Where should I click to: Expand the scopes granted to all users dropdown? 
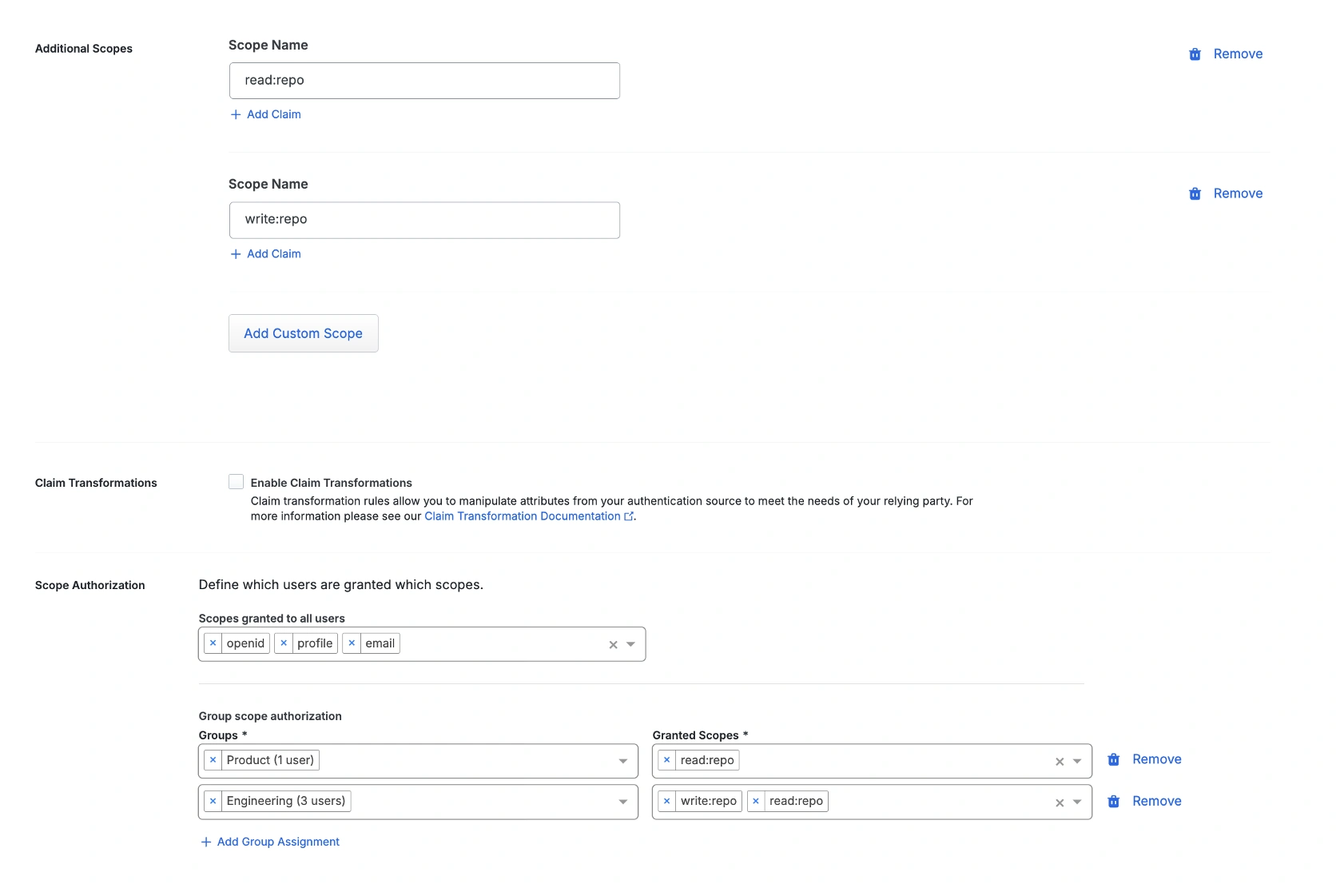point(631,644)
